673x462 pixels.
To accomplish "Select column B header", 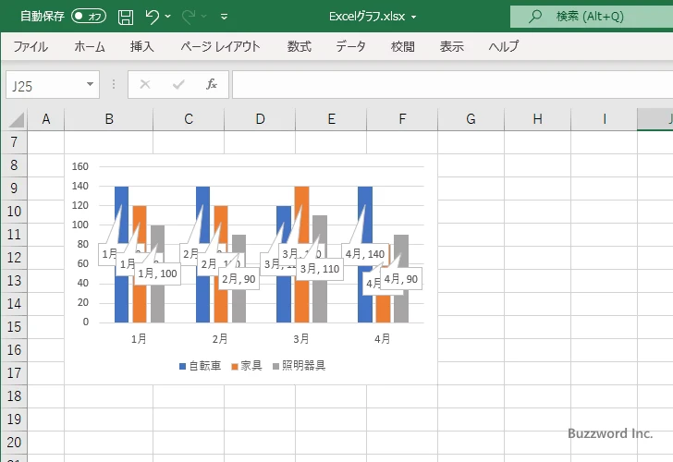I will (x=109, y=119).
